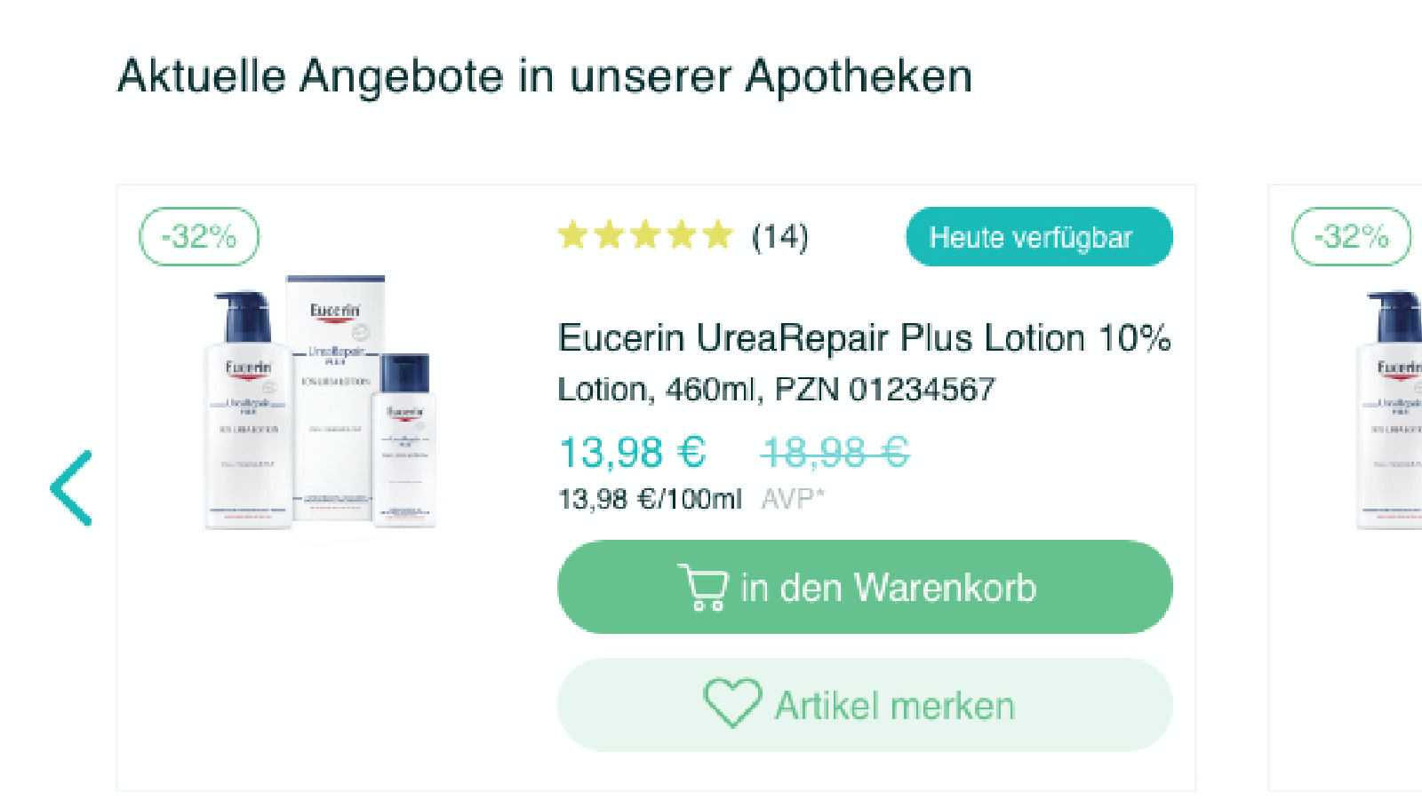Open Eucerin UreaRepair Plus Lotion 10% title
Image resolution: width=1422 pixels, height=799 pixels.
[864, 338]
